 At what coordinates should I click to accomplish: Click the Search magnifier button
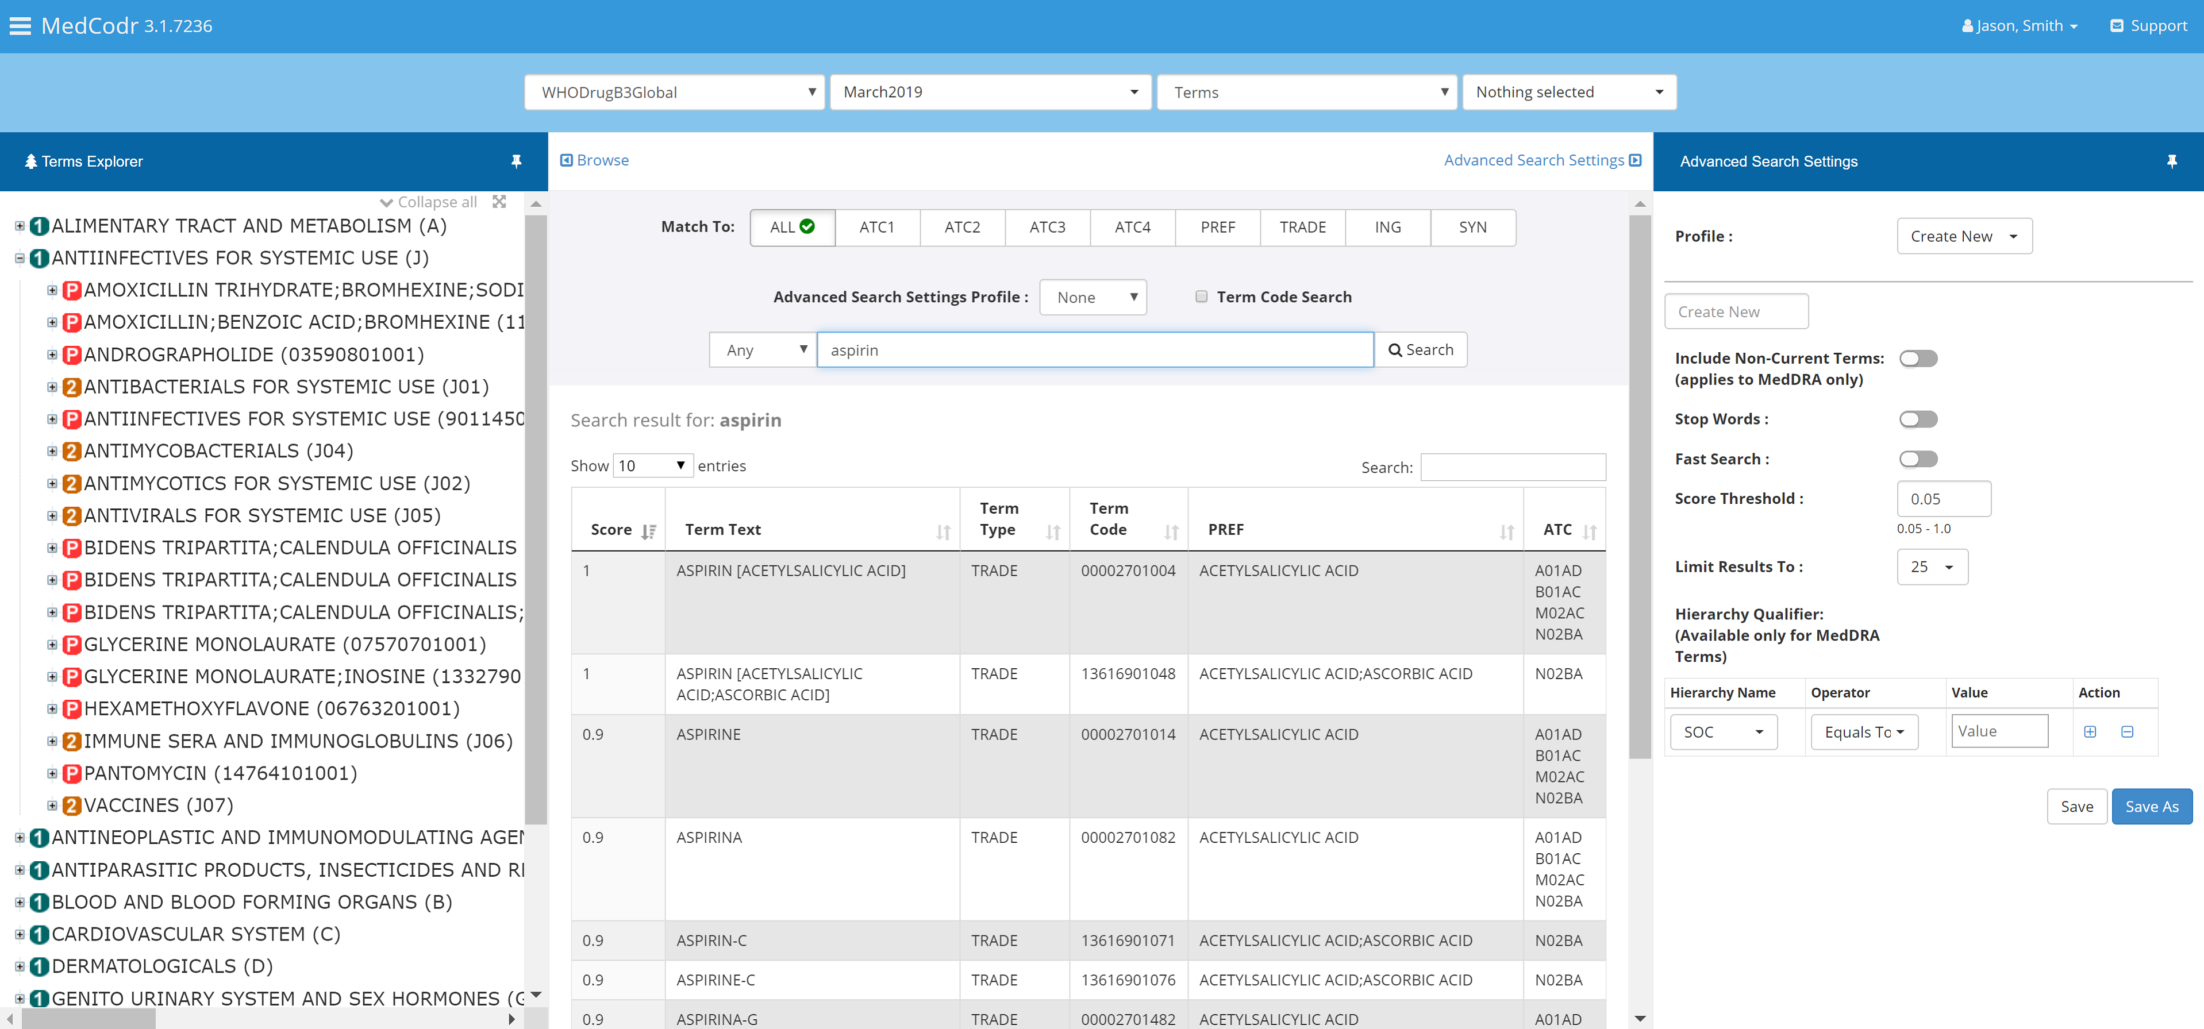coord(1420,350)
